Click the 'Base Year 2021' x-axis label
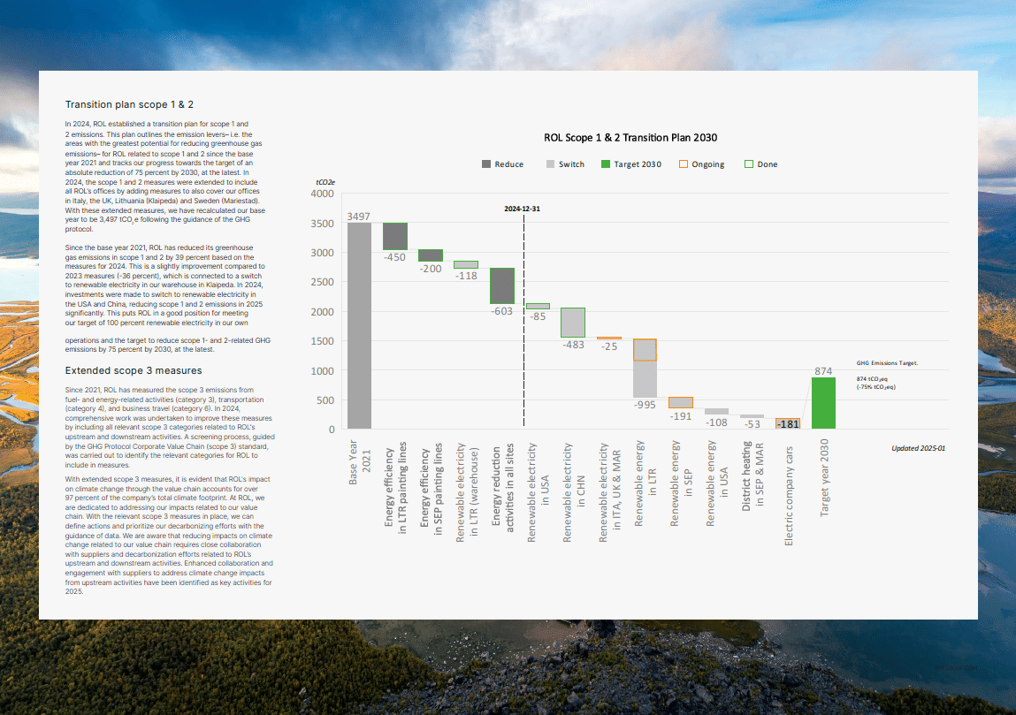Screen dimensions: 1016x715 click(x=360, y=462)
